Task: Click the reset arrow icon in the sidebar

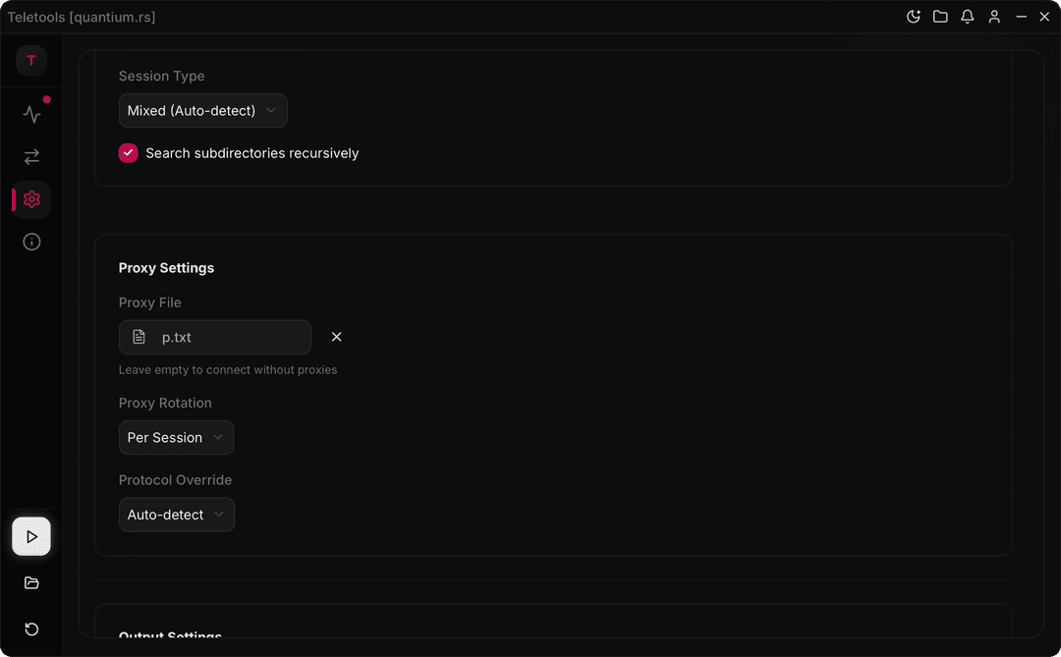Action: pyautogui.click(x=31, y=630)
